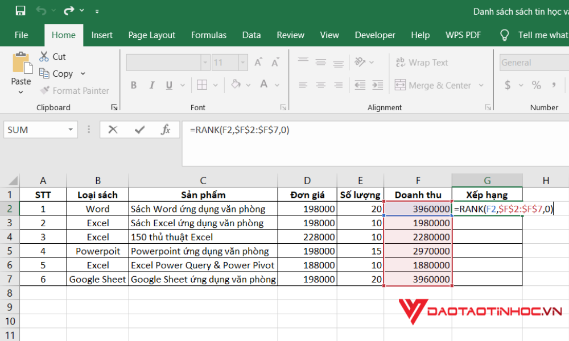This screenshot has height=341, width=569.
Task: Open the font name dropdown
Action: (x=205, y=63)
